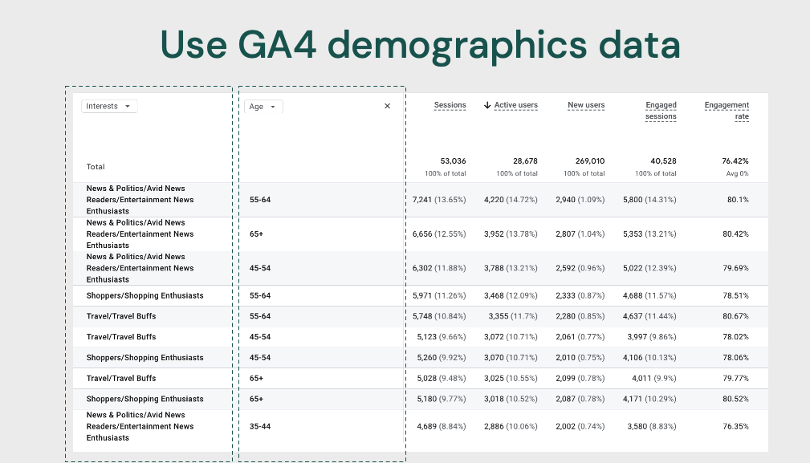
Task: Open the Age secondary dimension dropdown
Action: pyautogui.click(x=263, y=107)
